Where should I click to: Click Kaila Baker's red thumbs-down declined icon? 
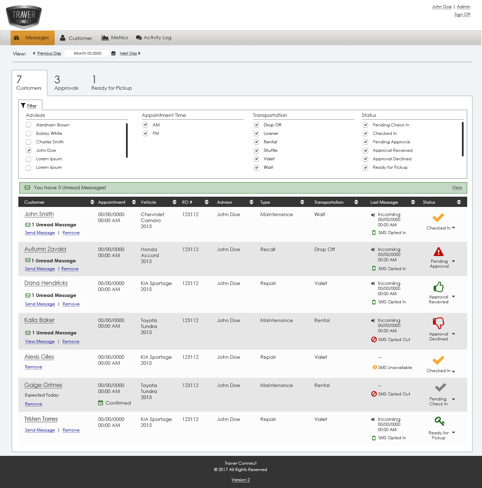pyautogui.click(x=438, y=323)
